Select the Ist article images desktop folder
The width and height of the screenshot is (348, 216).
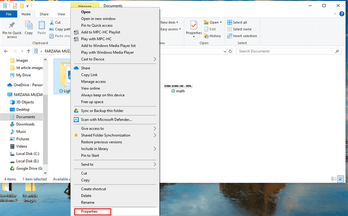[30, 193]
